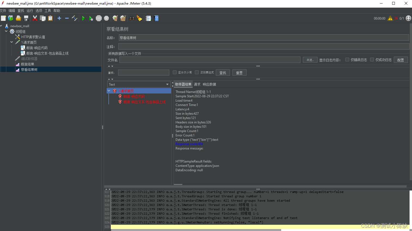Viewport: 412px width, 231px height.
Task: Select the 线程组 thread group node
Action: tap(20, 32)
